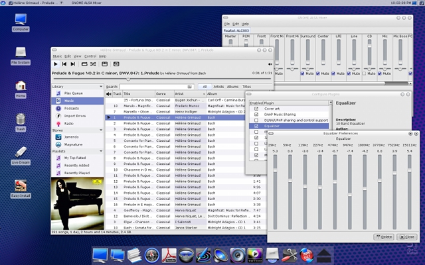This screenshot has height=265, width=425.
Task: Collapse the Playlists section in sidebar
Action: pos(101,151)
